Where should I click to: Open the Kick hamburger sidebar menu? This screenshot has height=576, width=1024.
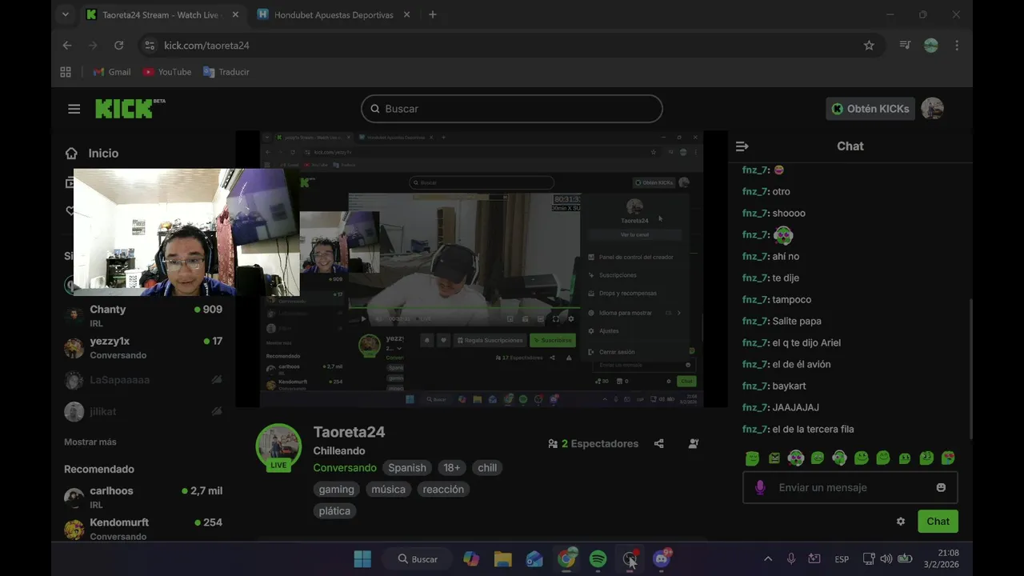(x=74, y=109)
